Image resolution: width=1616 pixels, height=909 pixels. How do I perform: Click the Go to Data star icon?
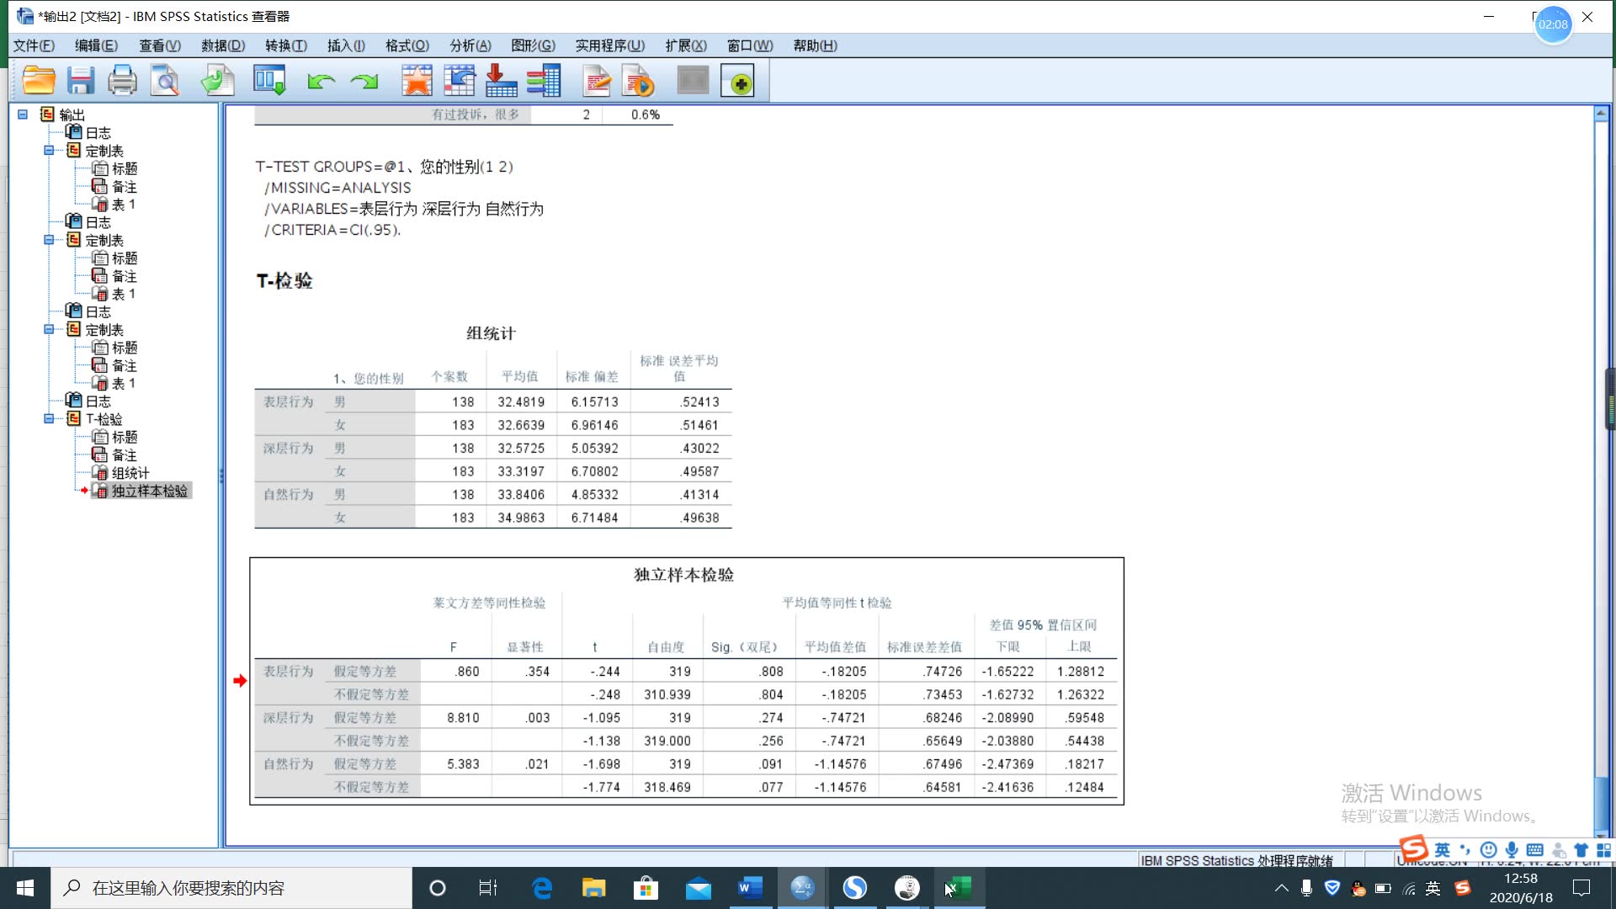click(x=417, y=82)
